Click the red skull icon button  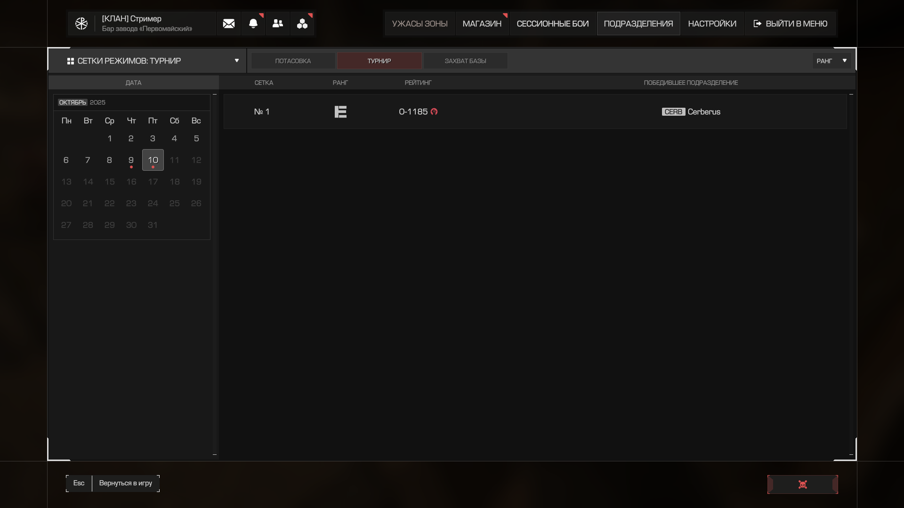pos(802,484)
